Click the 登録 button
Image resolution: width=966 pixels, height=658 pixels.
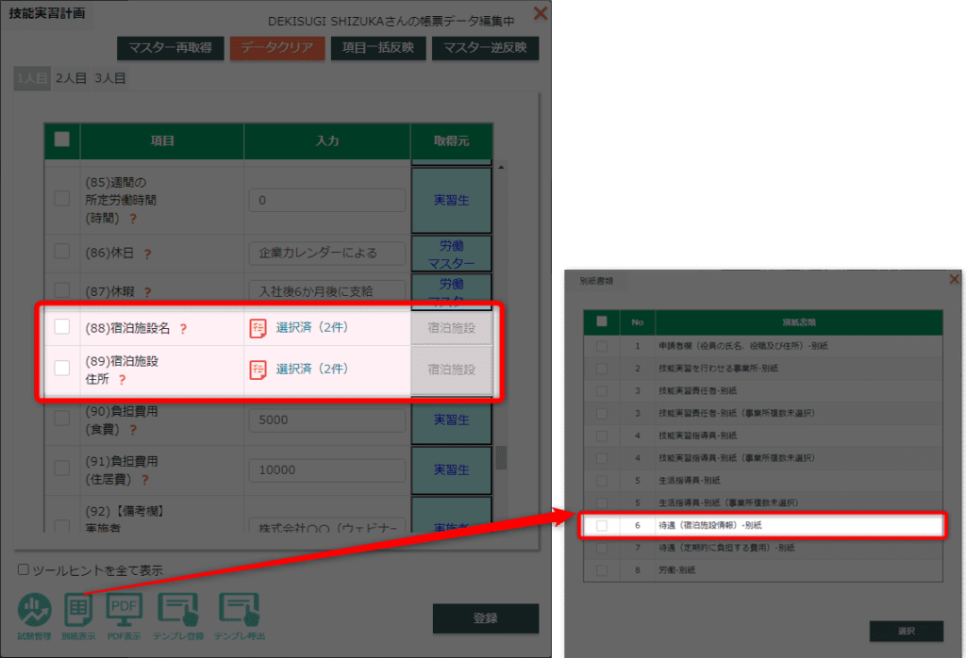click(486, 618)
